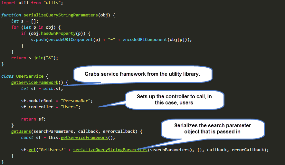
Task: Select the "Sets up the controller" callout
Action: click(173, 100)
